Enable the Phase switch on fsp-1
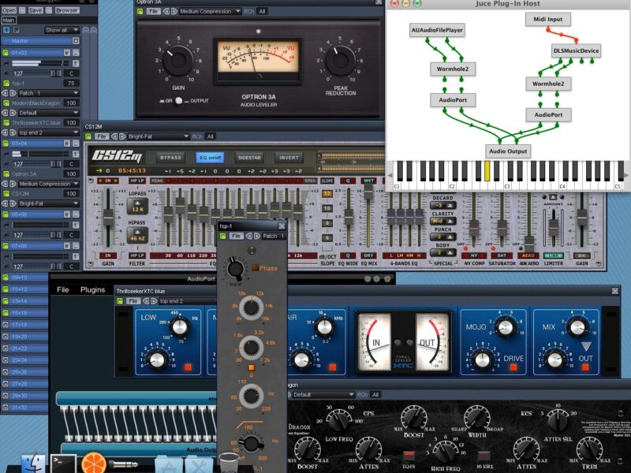 pyautogui.click(x=256, y=268)
